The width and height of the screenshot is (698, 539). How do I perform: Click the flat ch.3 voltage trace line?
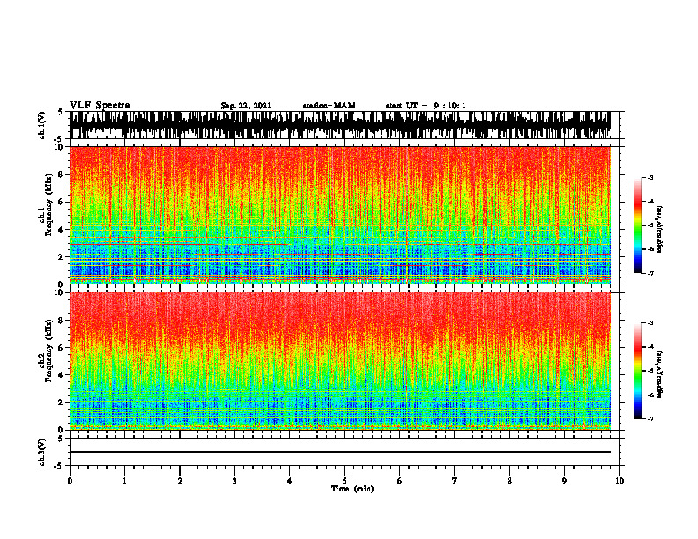click(340, 452)
